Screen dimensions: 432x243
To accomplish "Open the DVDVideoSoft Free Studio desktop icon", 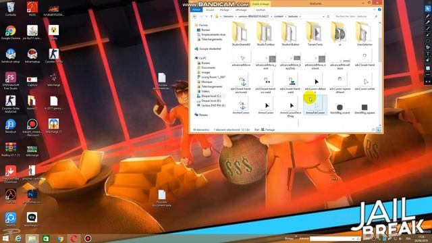I will 11,81.
